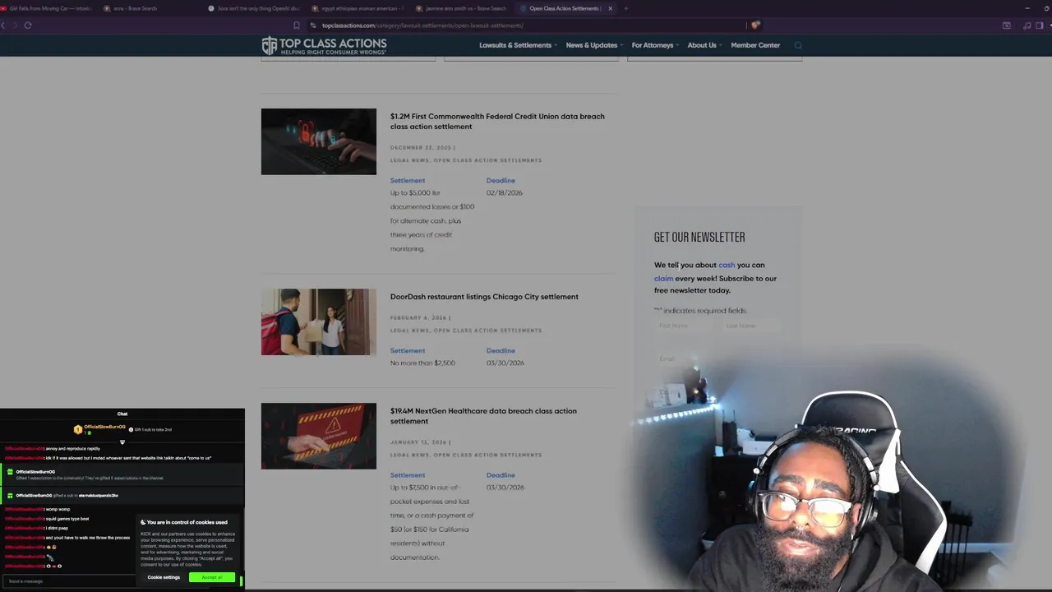Click gift icon beside gifted subscription message
Image resolution: width=1052 pixels, height=592 pixels.
tap(10, 472)
